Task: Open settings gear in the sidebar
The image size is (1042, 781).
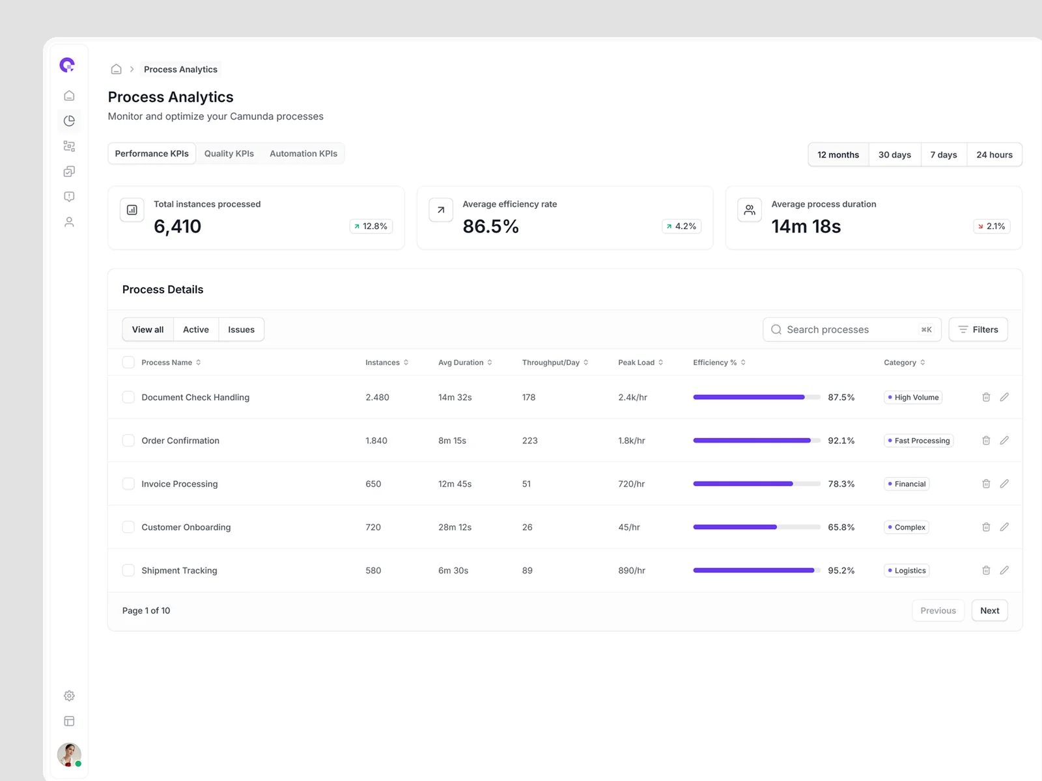Action: pyautogui.click(x=69, y=696)
